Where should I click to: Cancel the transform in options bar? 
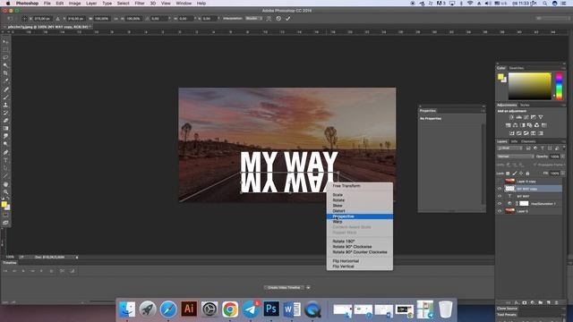pos(278,18)
